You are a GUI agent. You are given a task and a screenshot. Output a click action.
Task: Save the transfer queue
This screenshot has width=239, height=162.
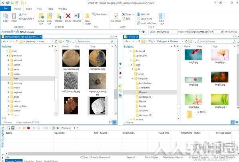[13, 128]
